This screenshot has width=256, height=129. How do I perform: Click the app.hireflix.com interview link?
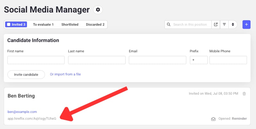click(32, 118)
